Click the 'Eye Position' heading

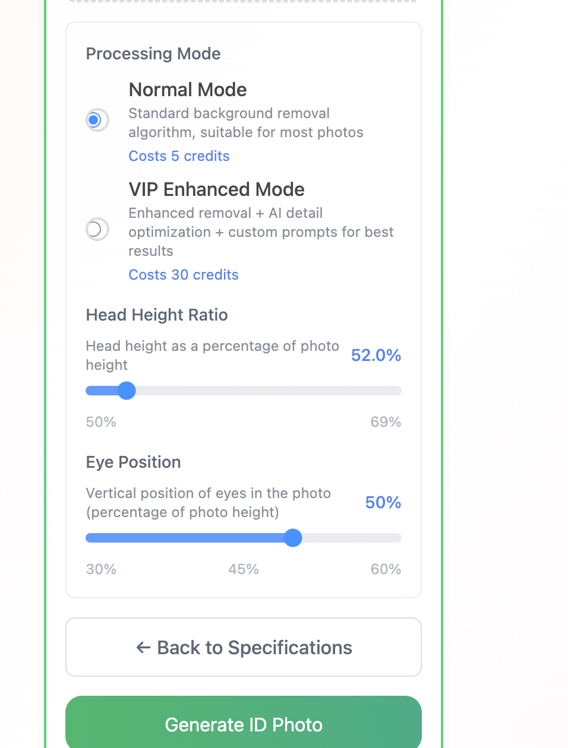pos(133,462)
